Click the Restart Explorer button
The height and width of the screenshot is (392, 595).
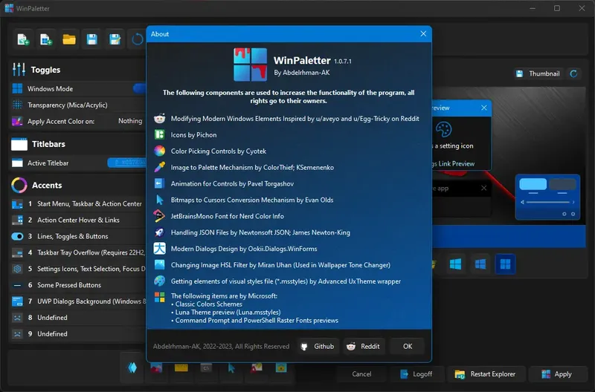pyautogui.click(x=486, y=374)
